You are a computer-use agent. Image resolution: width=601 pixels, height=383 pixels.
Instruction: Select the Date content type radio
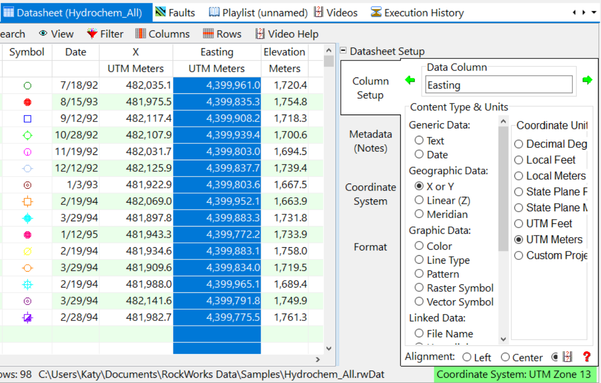(x=419, y=154)
